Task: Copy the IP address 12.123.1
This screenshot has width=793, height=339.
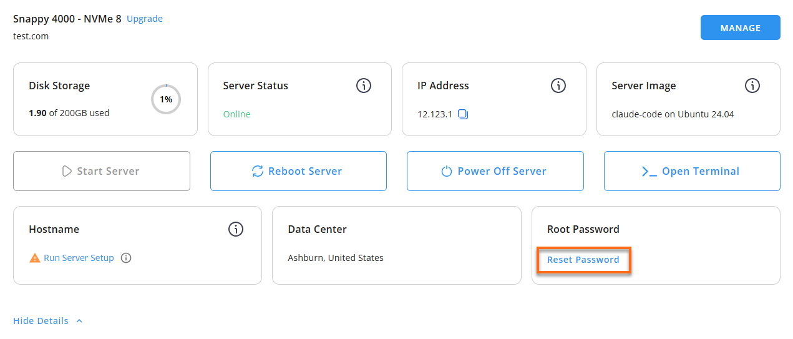Action: point(463,114)
